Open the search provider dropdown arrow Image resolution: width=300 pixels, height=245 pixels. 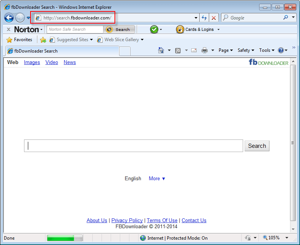(293, 17)
